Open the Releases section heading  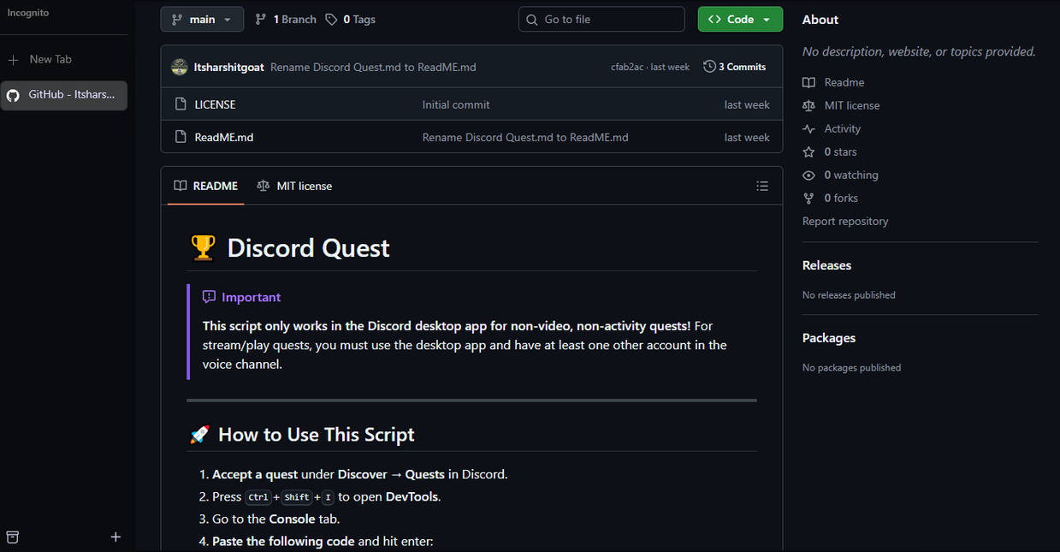click(x=826, y=265)
